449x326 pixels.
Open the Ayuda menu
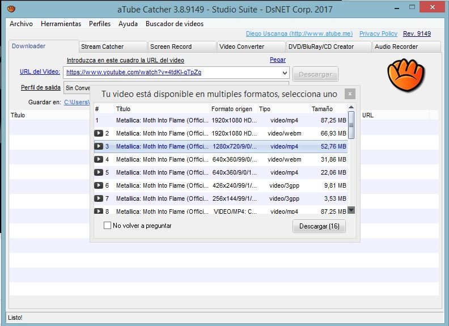pyautogui.click(x=128, y=24)
